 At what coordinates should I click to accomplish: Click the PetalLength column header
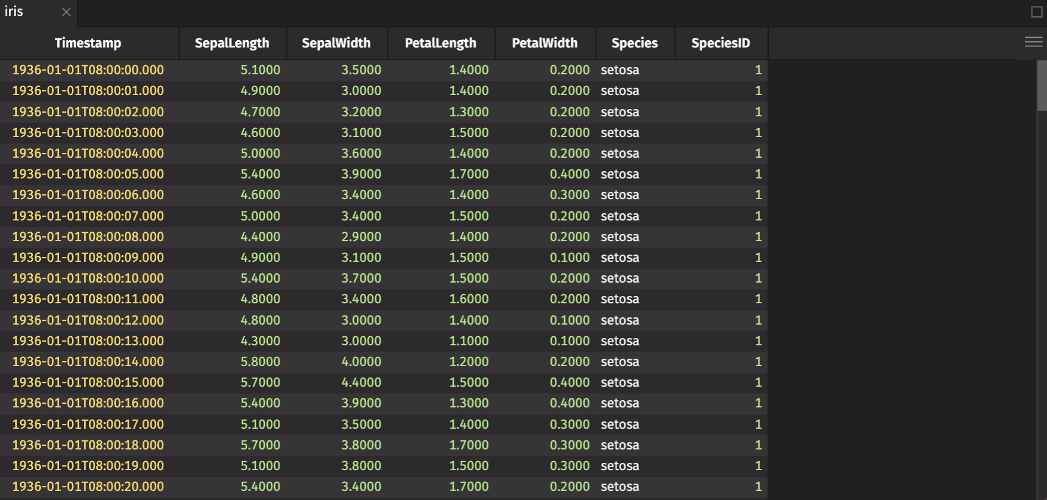point(440,43)
